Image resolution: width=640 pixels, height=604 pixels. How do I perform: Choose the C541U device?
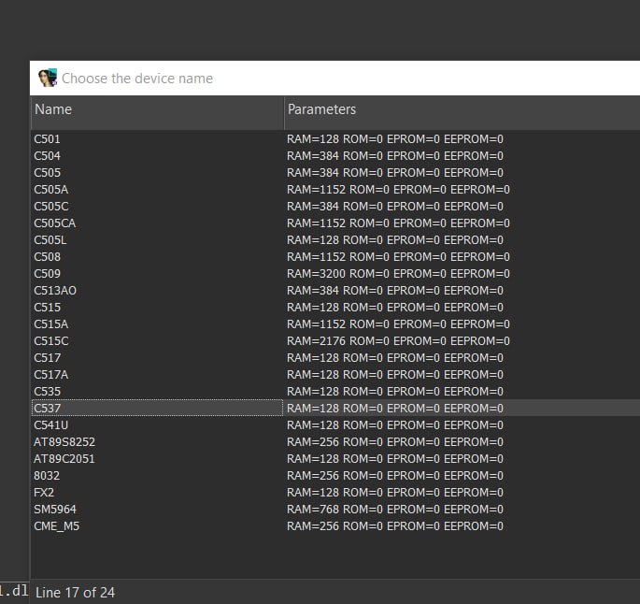50,425
